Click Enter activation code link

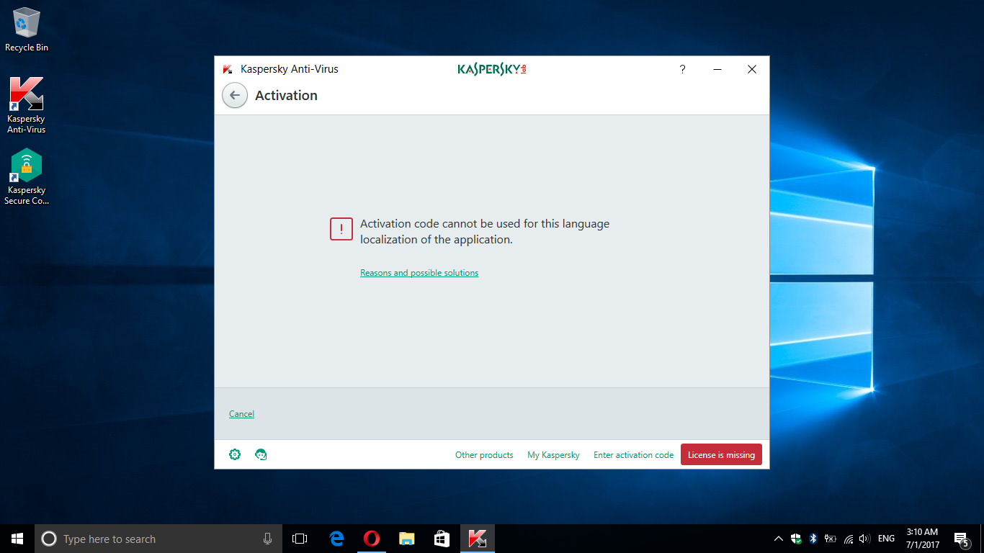point(633,455)
